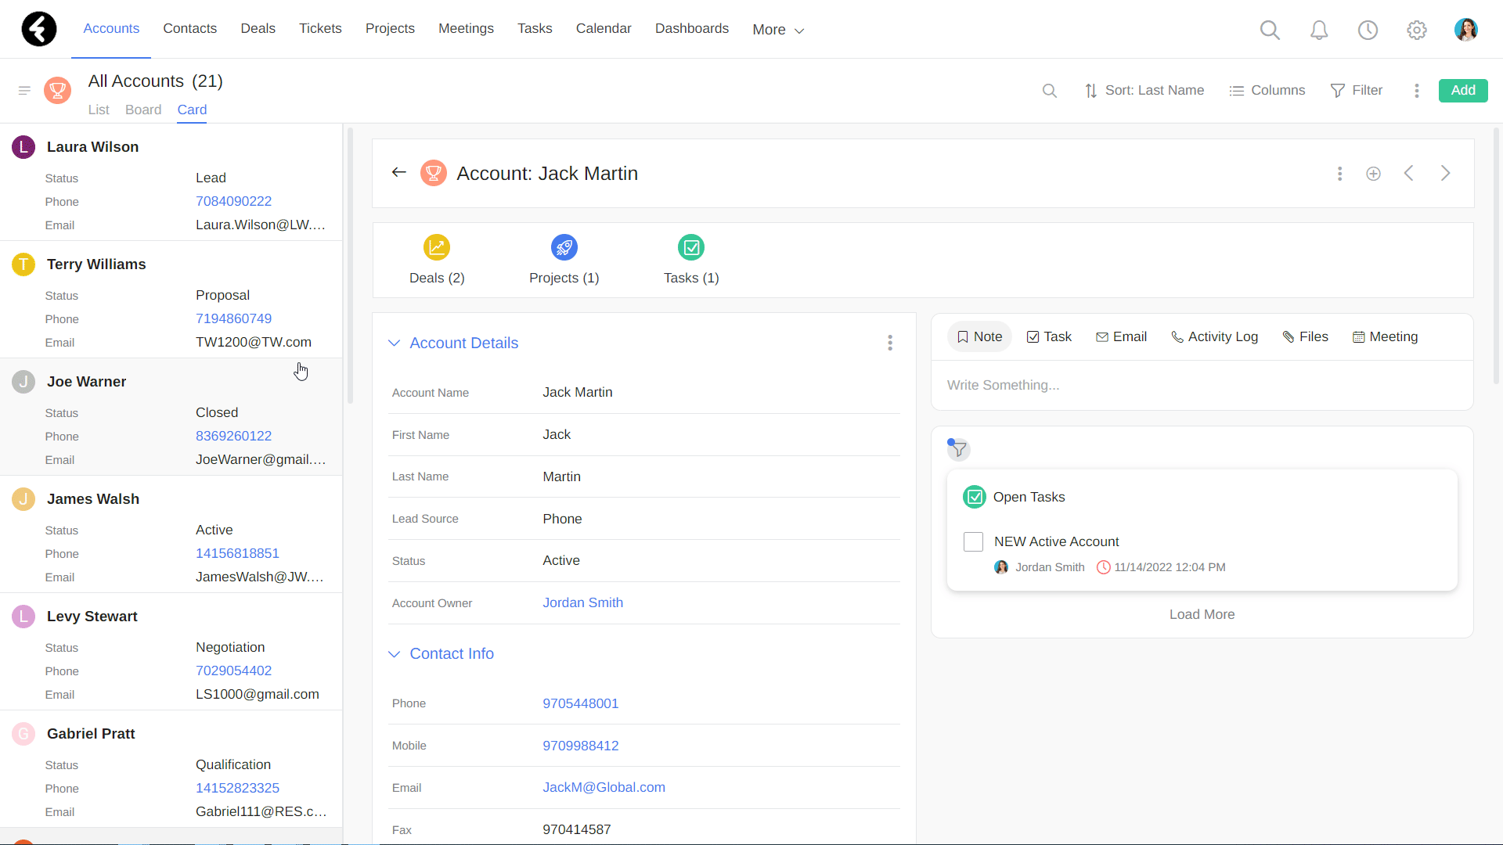Open the Tickets module tab
The image size is (1503, 845).
tap(320, 29)
